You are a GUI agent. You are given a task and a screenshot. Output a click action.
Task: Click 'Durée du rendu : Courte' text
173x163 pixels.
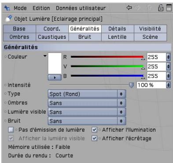point(40,156)
